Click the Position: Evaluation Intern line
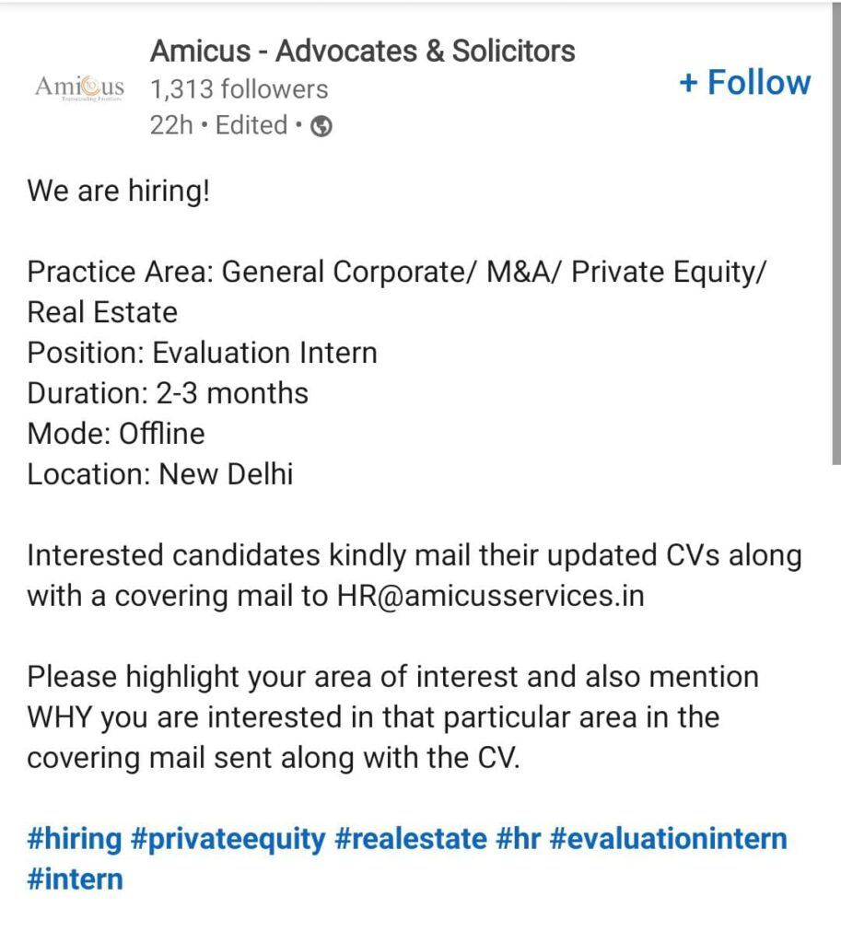 [x=202, y=353]
